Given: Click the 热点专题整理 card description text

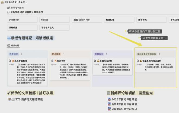Looking at the screenshot, I should pyautogui.click(x=31, y=74).
